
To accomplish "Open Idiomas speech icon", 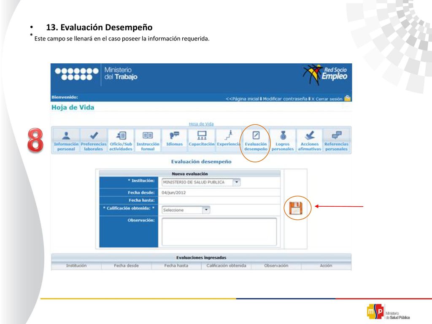I will 174,135.
